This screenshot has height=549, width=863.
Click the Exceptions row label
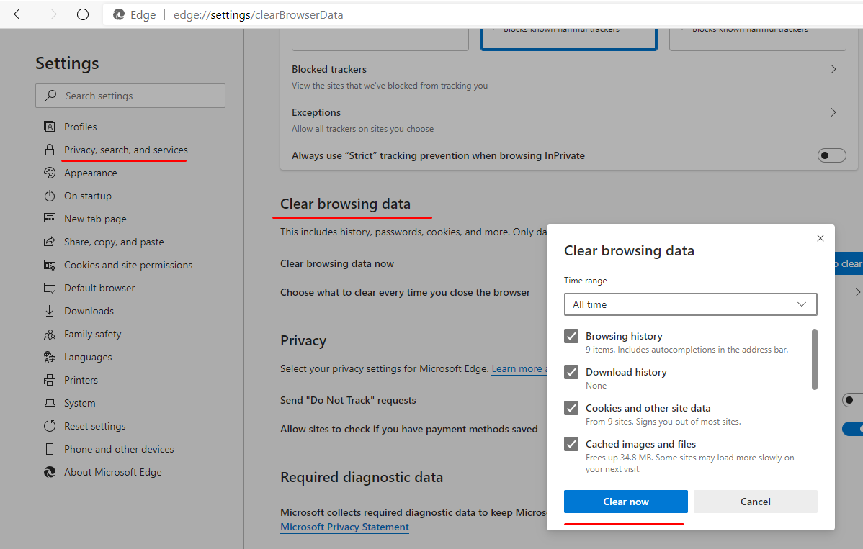pos(316,112)
